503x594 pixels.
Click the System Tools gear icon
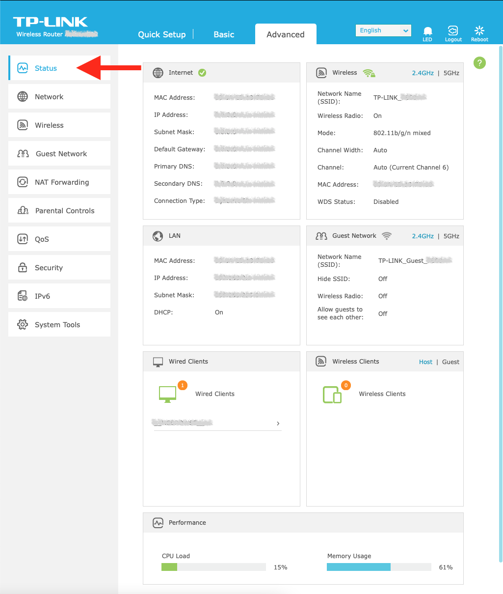tap(23, 325)
